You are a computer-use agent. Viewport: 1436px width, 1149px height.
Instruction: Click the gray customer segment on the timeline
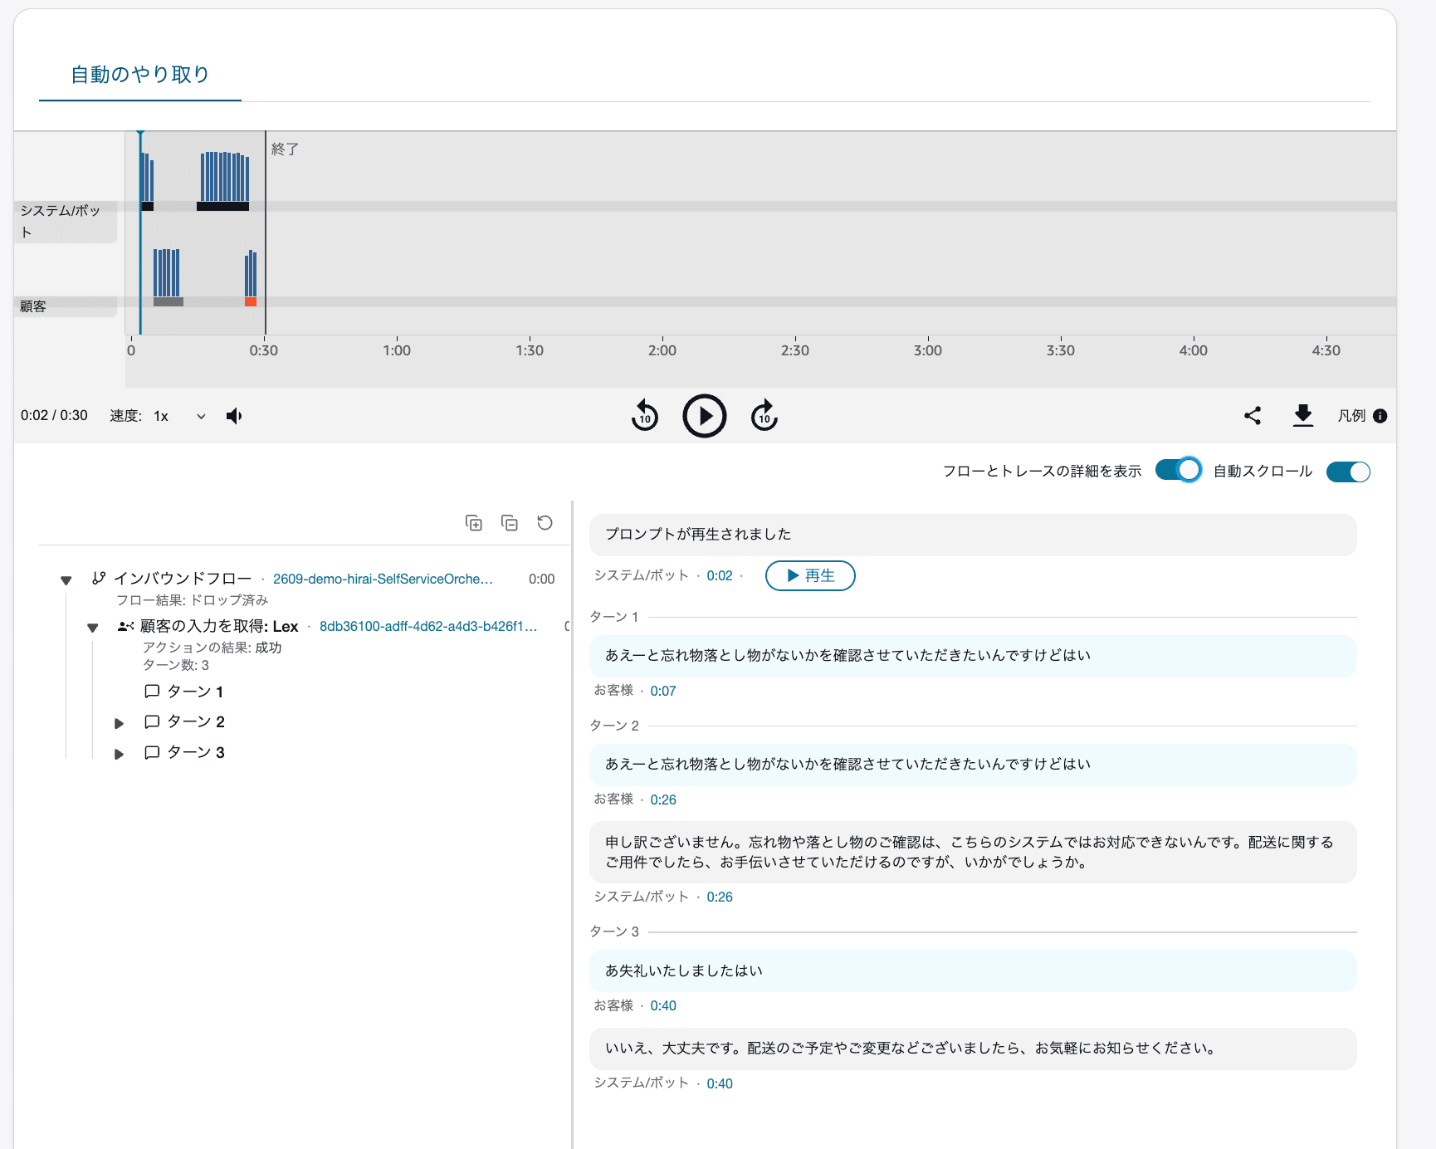(169, 301)
